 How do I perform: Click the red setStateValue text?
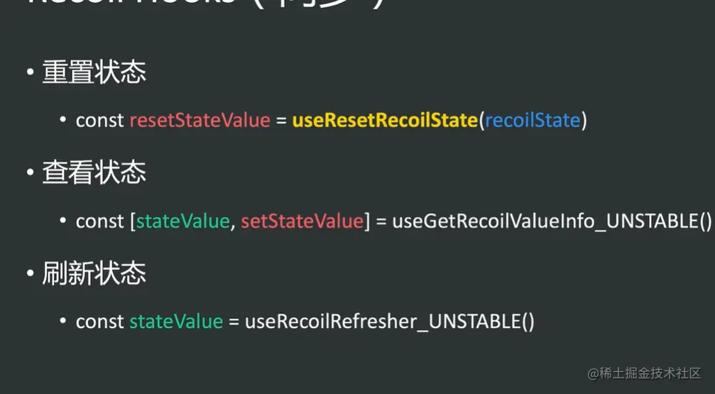302,221
